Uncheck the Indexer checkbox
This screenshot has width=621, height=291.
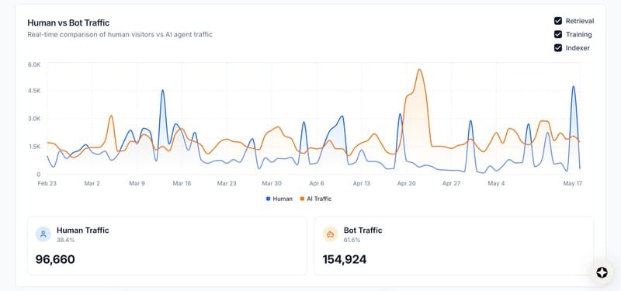[558, 48]
